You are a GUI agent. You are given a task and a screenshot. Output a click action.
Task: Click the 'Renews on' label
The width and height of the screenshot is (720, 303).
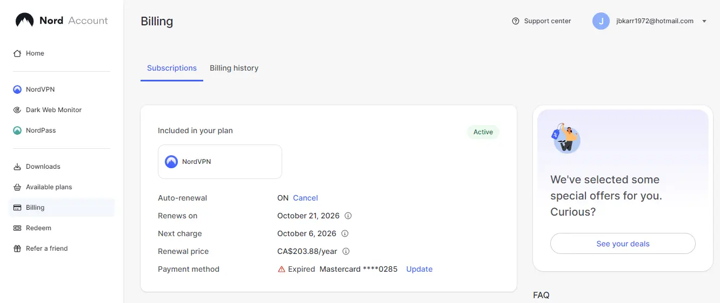[x=177, y=216]
